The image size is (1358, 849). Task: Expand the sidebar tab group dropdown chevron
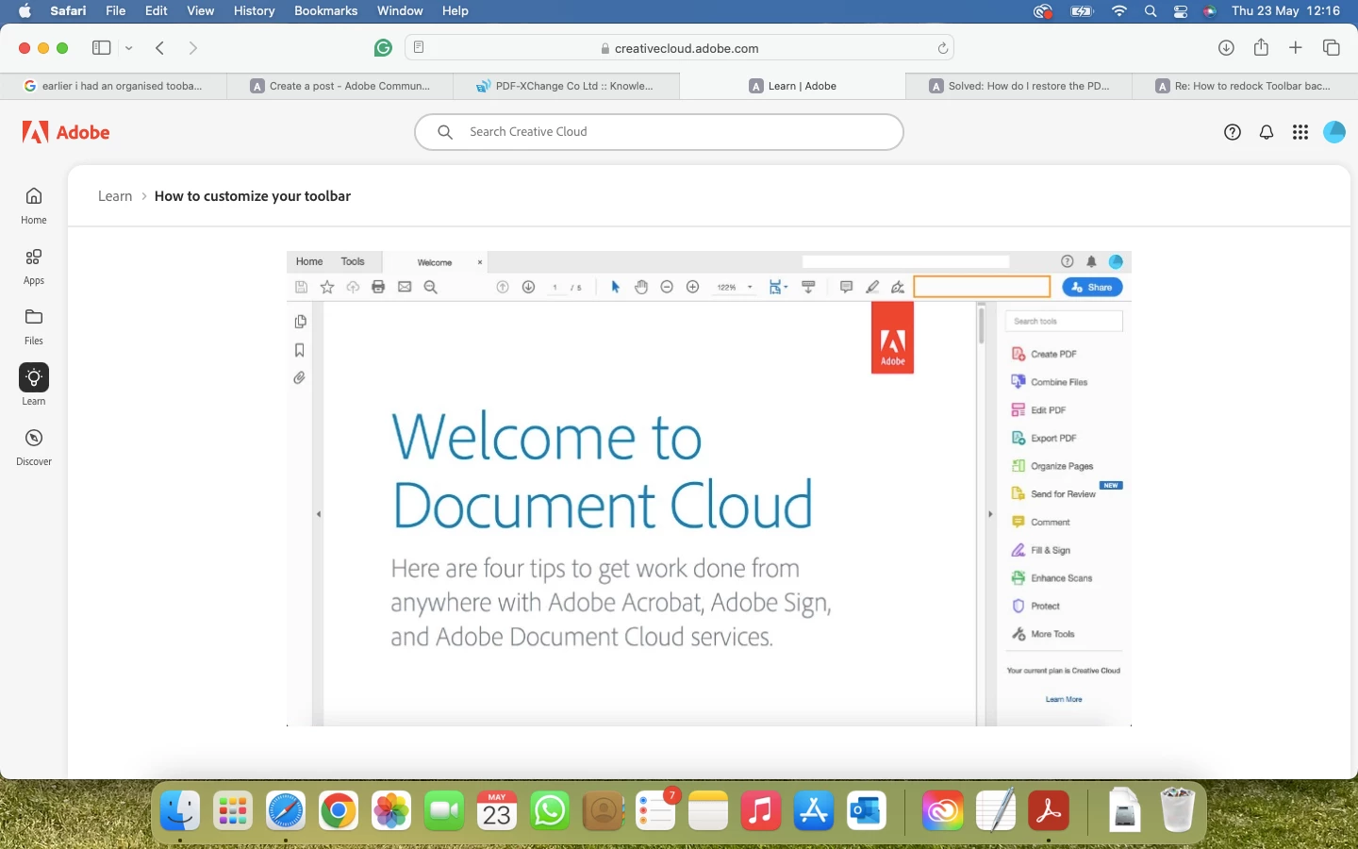pyautogui.click(x=129, y=48)
